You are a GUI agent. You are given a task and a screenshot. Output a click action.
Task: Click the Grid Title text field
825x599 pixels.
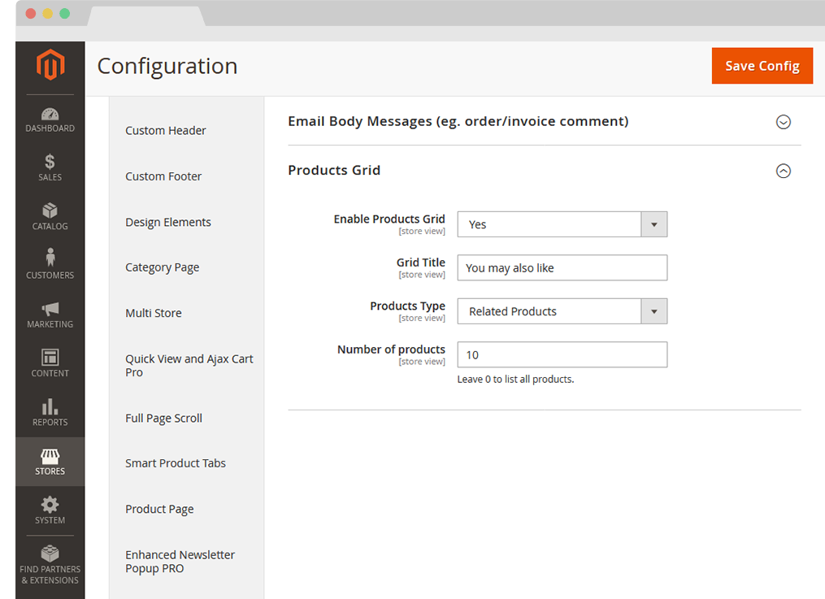point(562,268)
